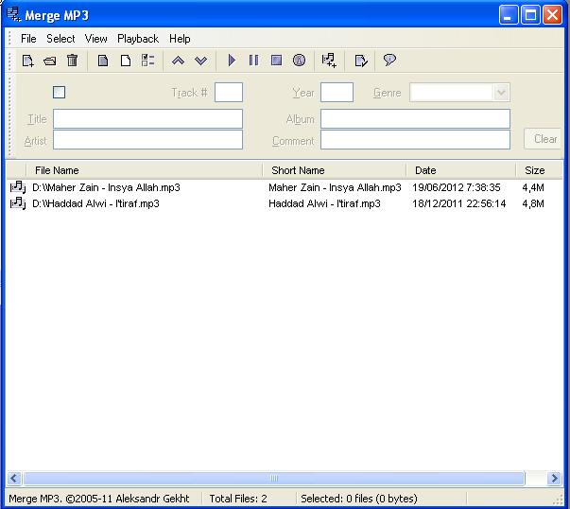Click the Move Up chevron icon

point(178,61)
